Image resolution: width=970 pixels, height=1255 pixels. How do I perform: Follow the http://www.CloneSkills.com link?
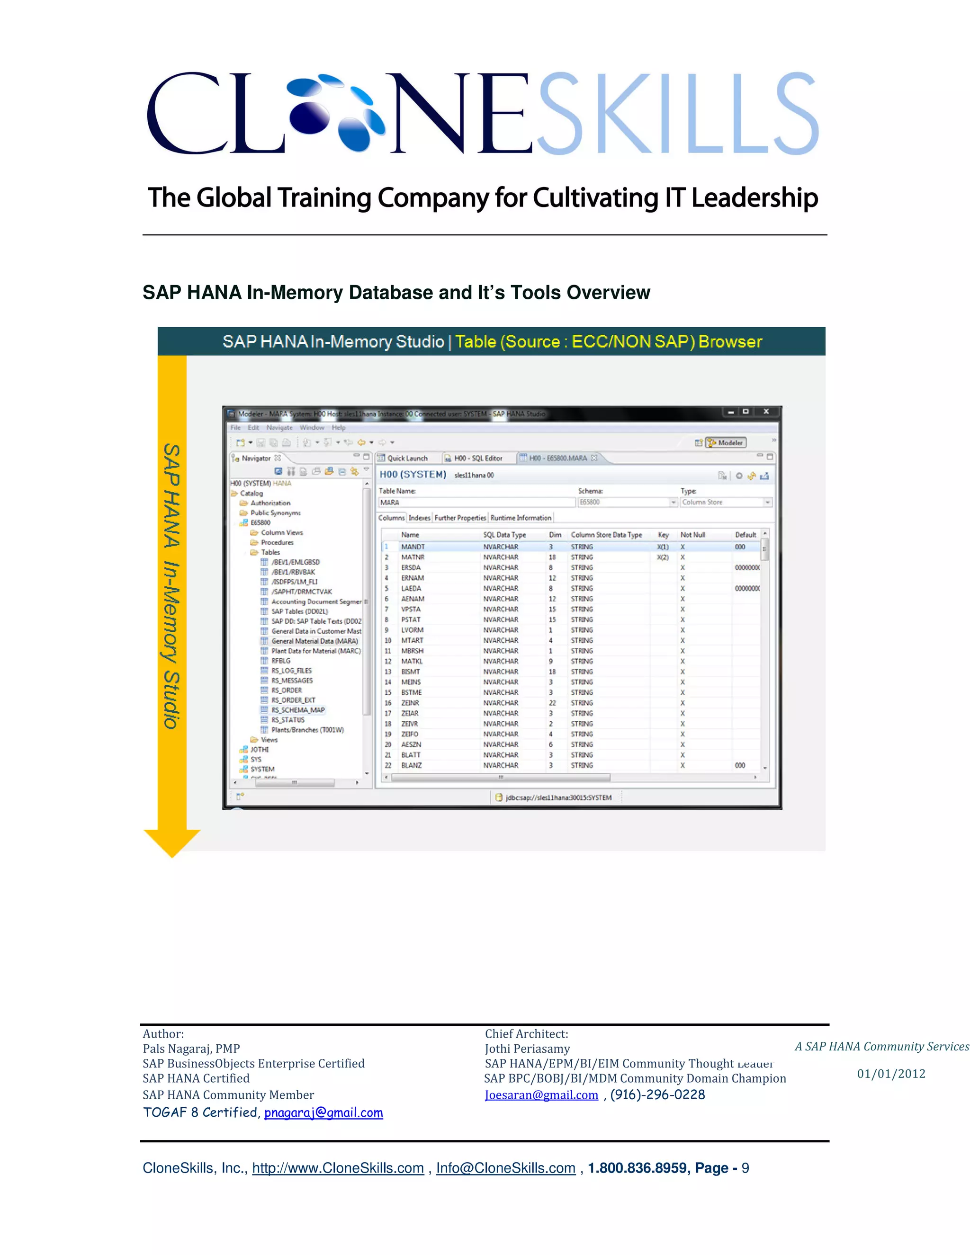[338, 1168]
